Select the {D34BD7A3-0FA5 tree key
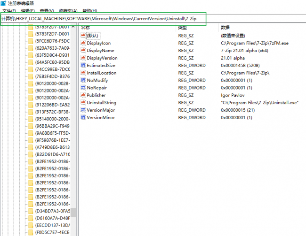The width and height of the screenshot is (306, 236). (53, 211)
